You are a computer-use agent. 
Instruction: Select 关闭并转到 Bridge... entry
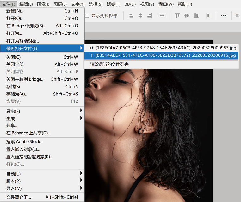pyautogui.click(x=42, y=79)
